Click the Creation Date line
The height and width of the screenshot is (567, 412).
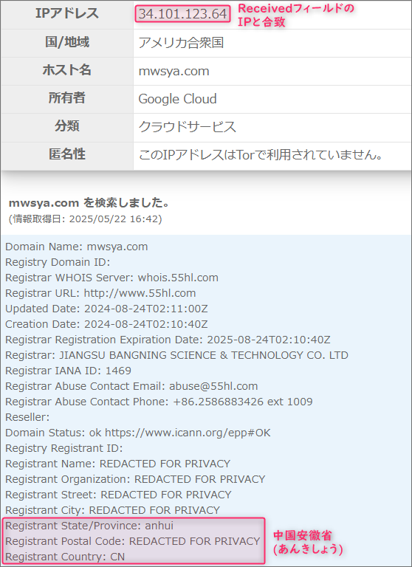click(x=106, y=324)
